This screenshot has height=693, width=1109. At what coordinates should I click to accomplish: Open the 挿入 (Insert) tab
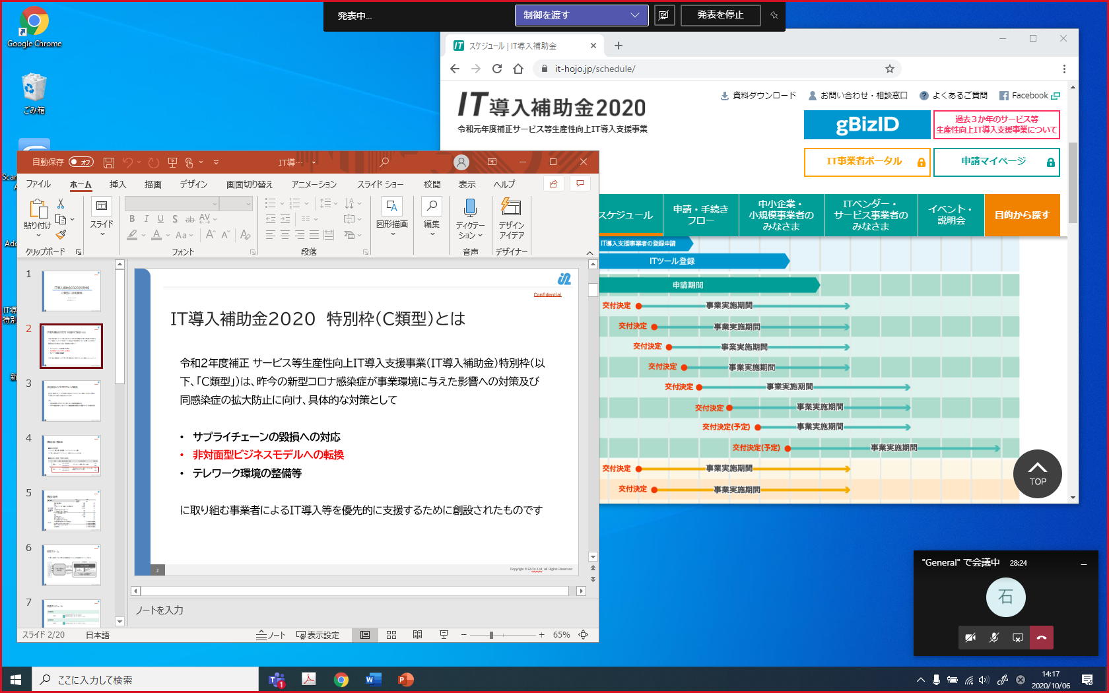[x=118, y=184]
